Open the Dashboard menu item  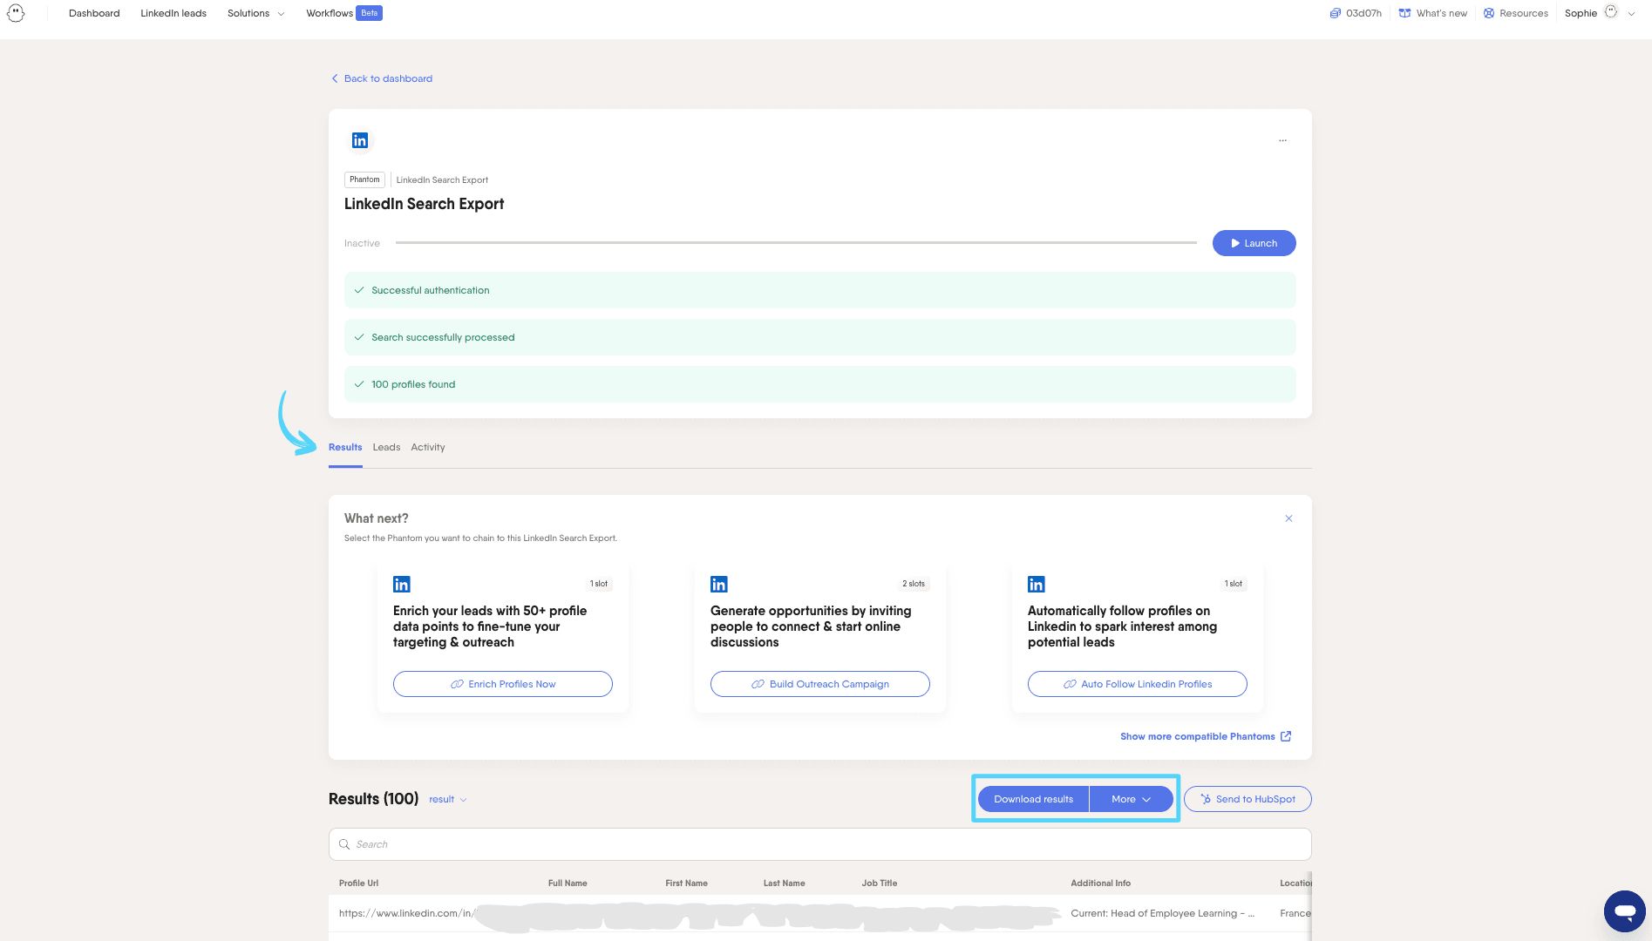(x=94, y=13)
